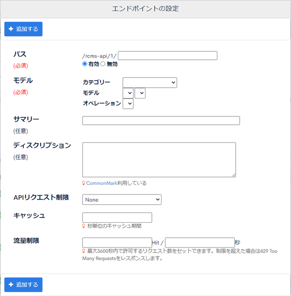Click the パス field label
The width and height of the screenshot is (291, 296).
(x=20, y=54)
